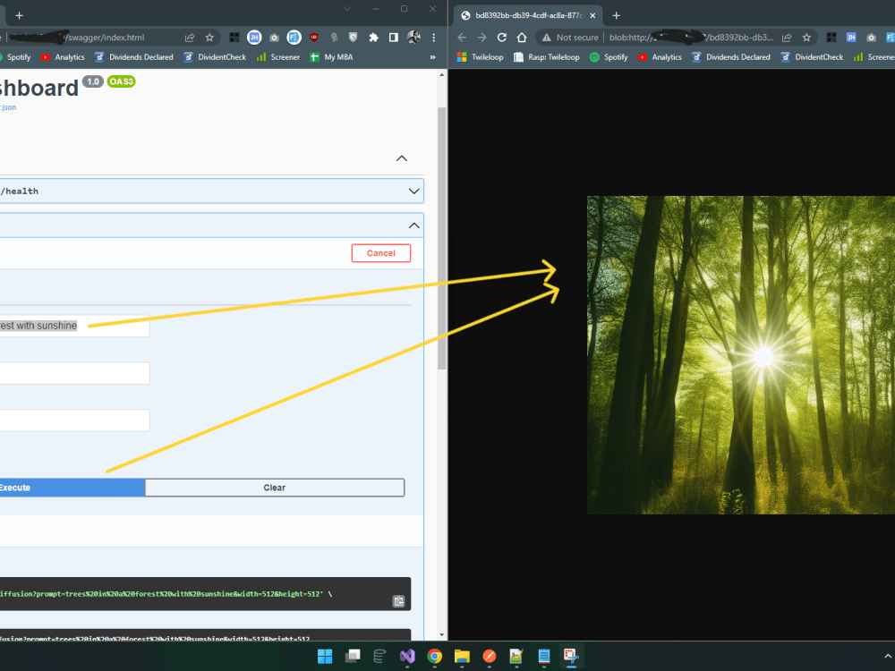Open the three-dot Chrome menu in left browser
This screenshot has height=671, width=895.
click(x=434, y=38)
